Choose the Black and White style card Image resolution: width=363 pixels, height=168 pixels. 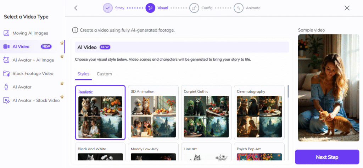100,152
